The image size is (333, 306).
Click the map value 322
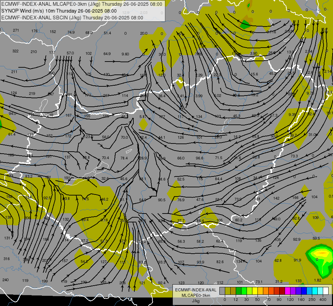coord(15,51)
